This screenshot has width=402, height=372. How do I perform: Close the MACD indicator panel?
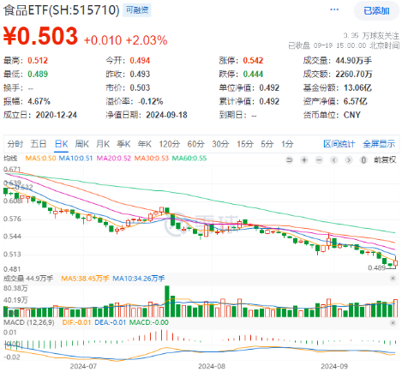[x=393, y=323]
